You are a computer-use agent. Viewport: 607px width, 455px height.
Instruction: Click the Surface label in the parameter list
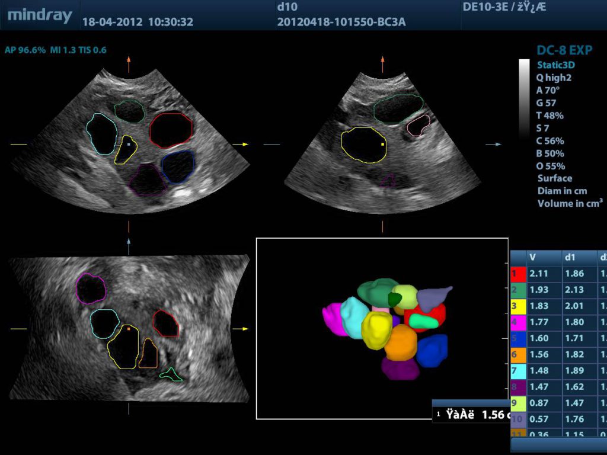tap(555, 178)
